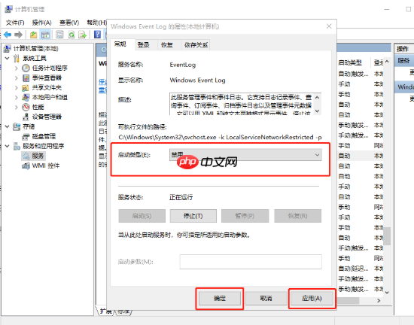Select 系统工具 in the tree
The width and height of the screenshot is (414, 325).
click(35, 58)
